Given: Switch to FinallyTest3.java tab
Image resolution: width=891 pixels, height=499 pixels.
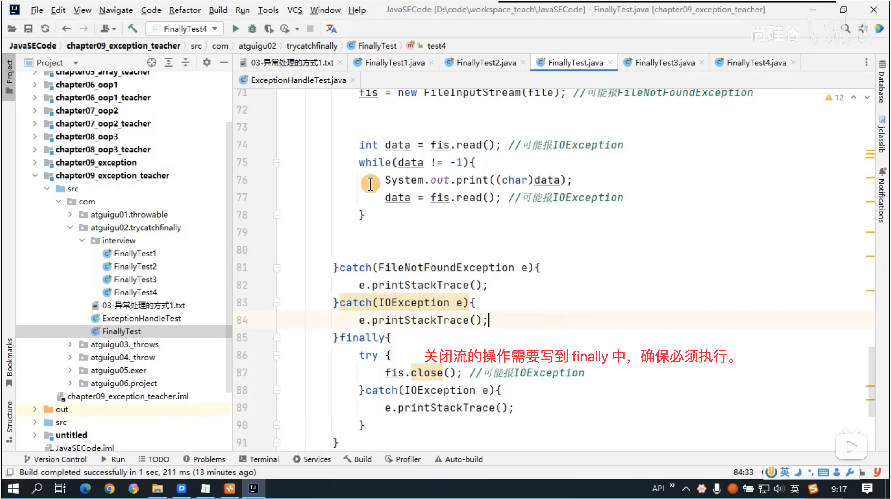Looking at the screenshot, I should 664,62.
